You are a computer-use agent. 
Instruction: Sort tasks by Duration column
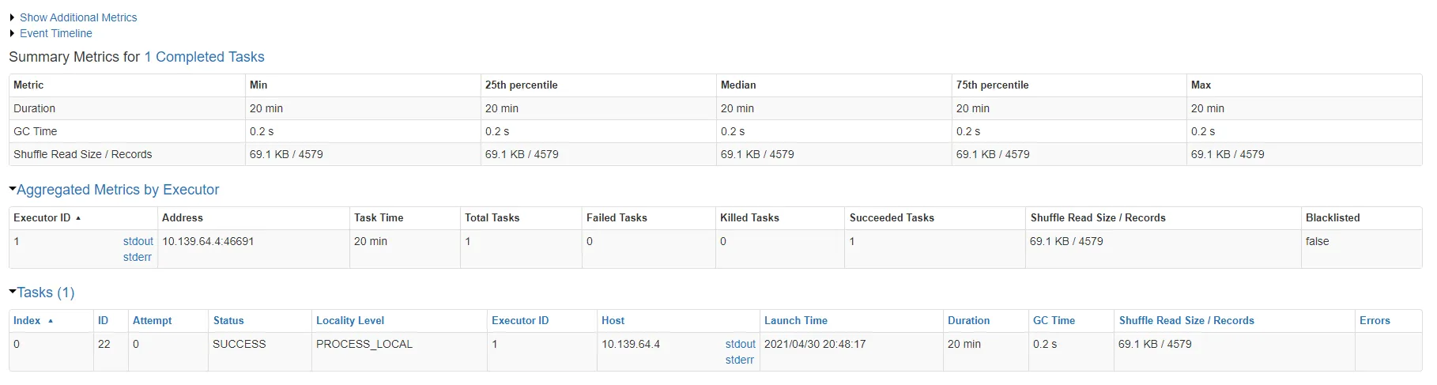968,320
